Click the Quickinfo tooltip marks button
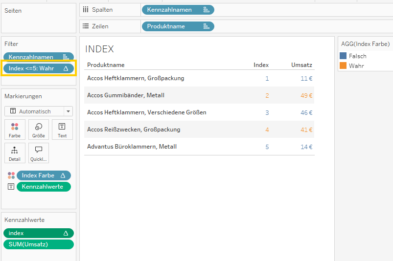393x261 pixels. pyautogui.click(x=38, y=153)
